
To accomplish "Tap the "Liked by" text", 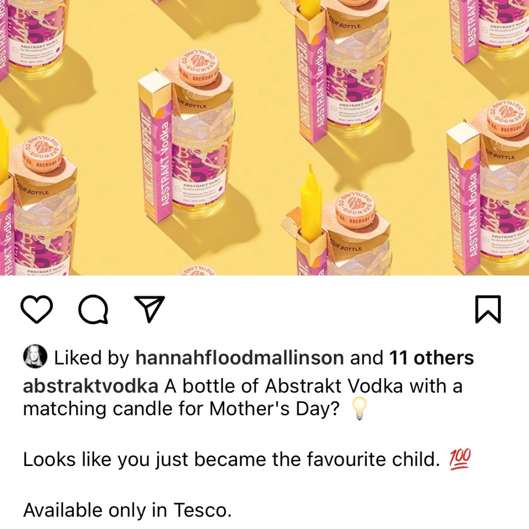I will pyautogui.click(x=91, y=357).
